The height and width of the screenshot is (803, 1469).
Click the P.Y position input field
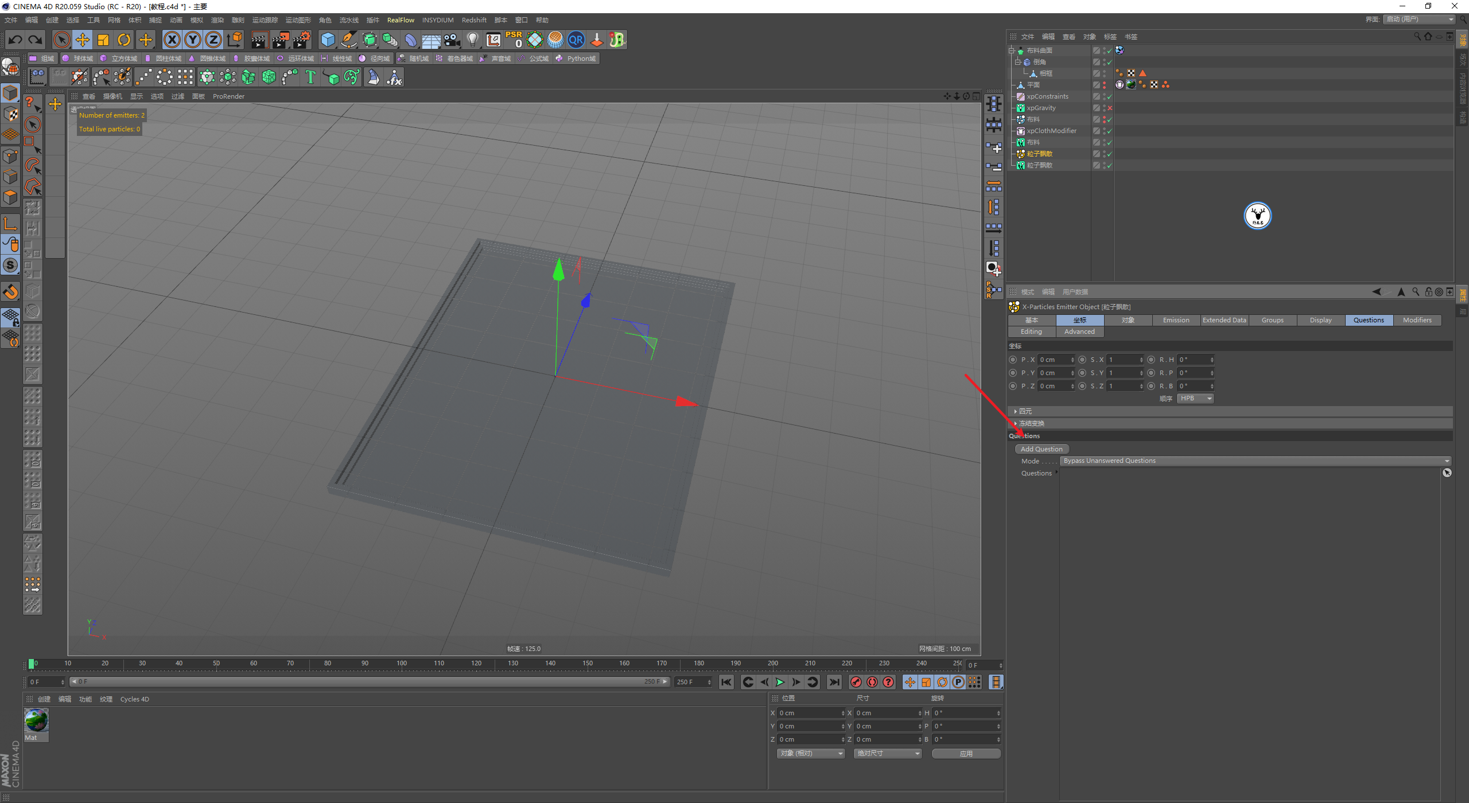[1056, 373]
